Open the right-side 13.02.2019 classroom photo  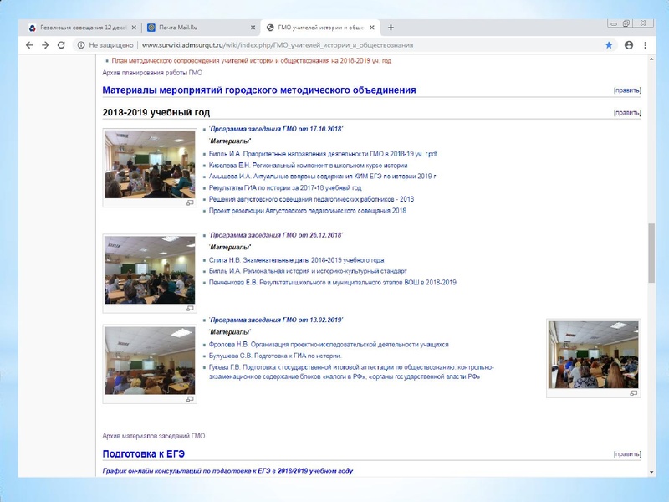(x=593, y=353)
